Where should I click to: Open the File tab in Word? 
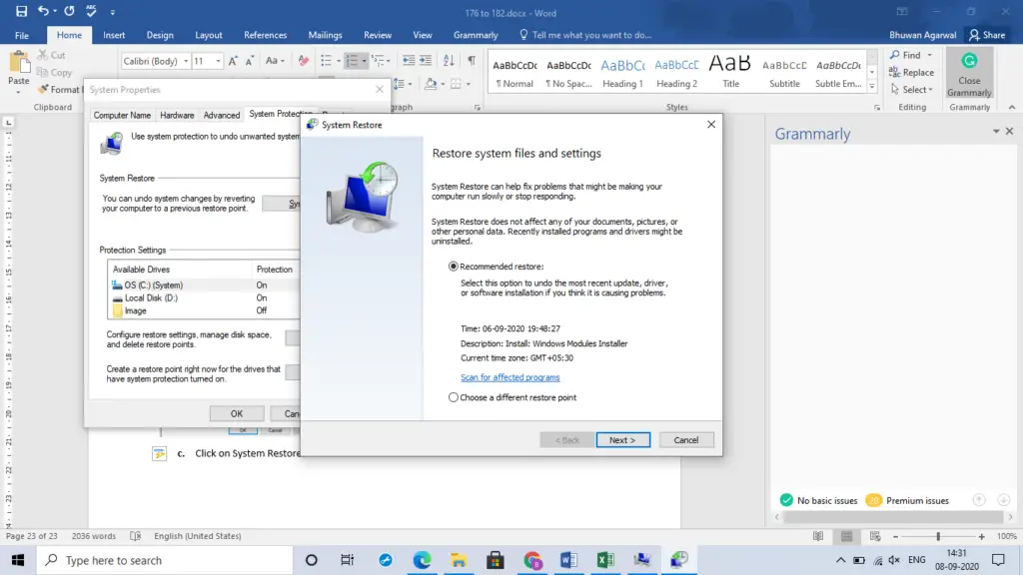22,35
